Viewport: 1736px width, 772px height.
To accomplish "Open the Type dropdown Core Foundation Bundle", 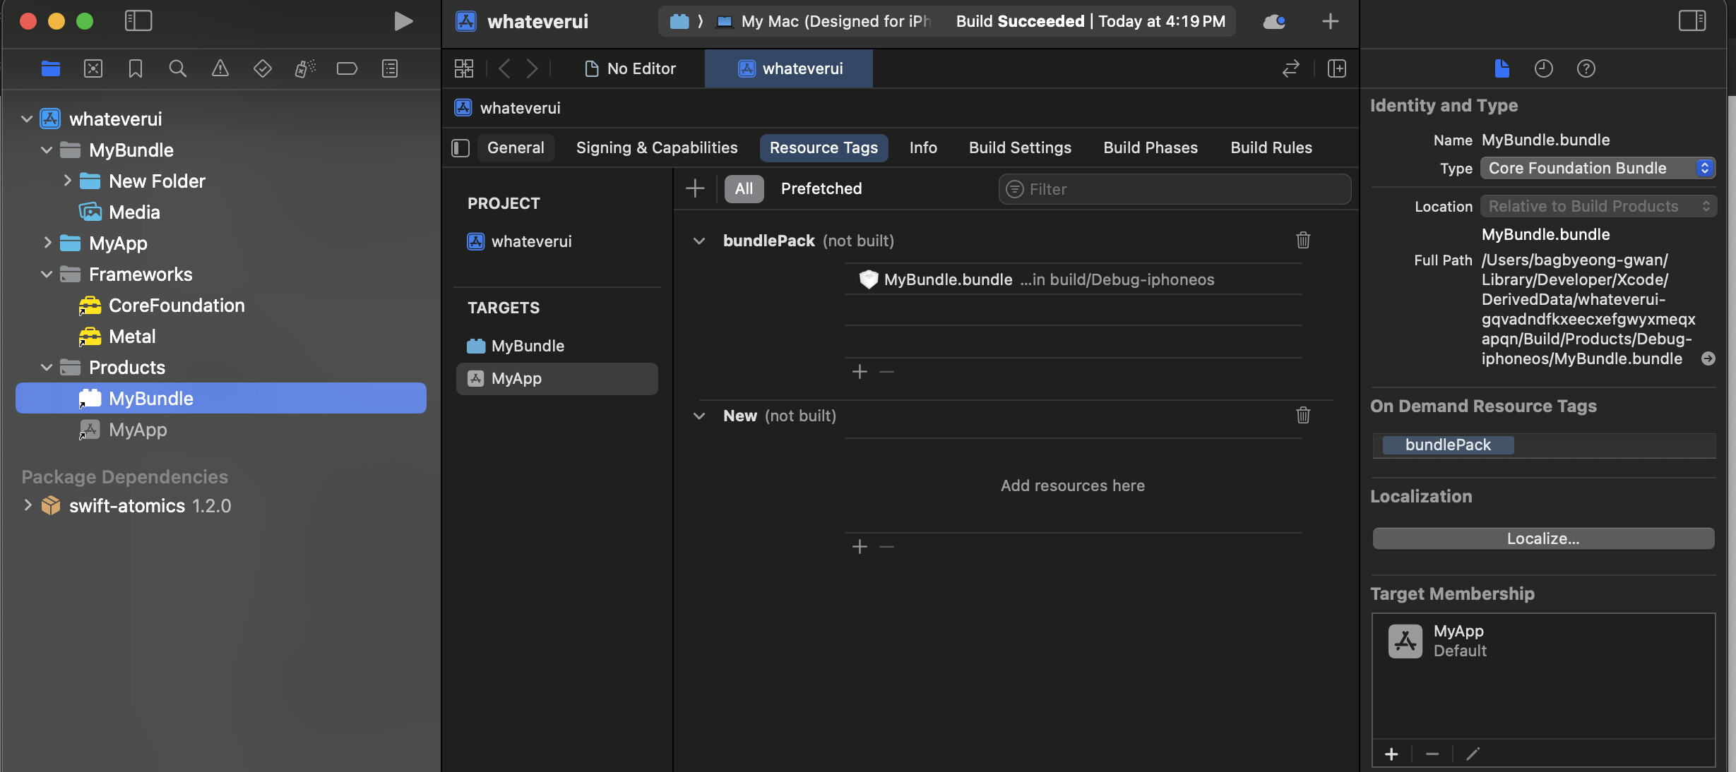I will coord(1598,168).
